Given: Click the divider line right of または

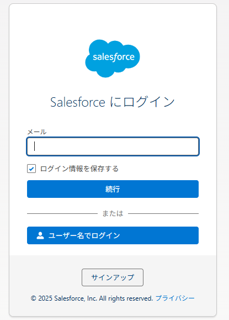Looking at the screenshot, I should [163, 214].
